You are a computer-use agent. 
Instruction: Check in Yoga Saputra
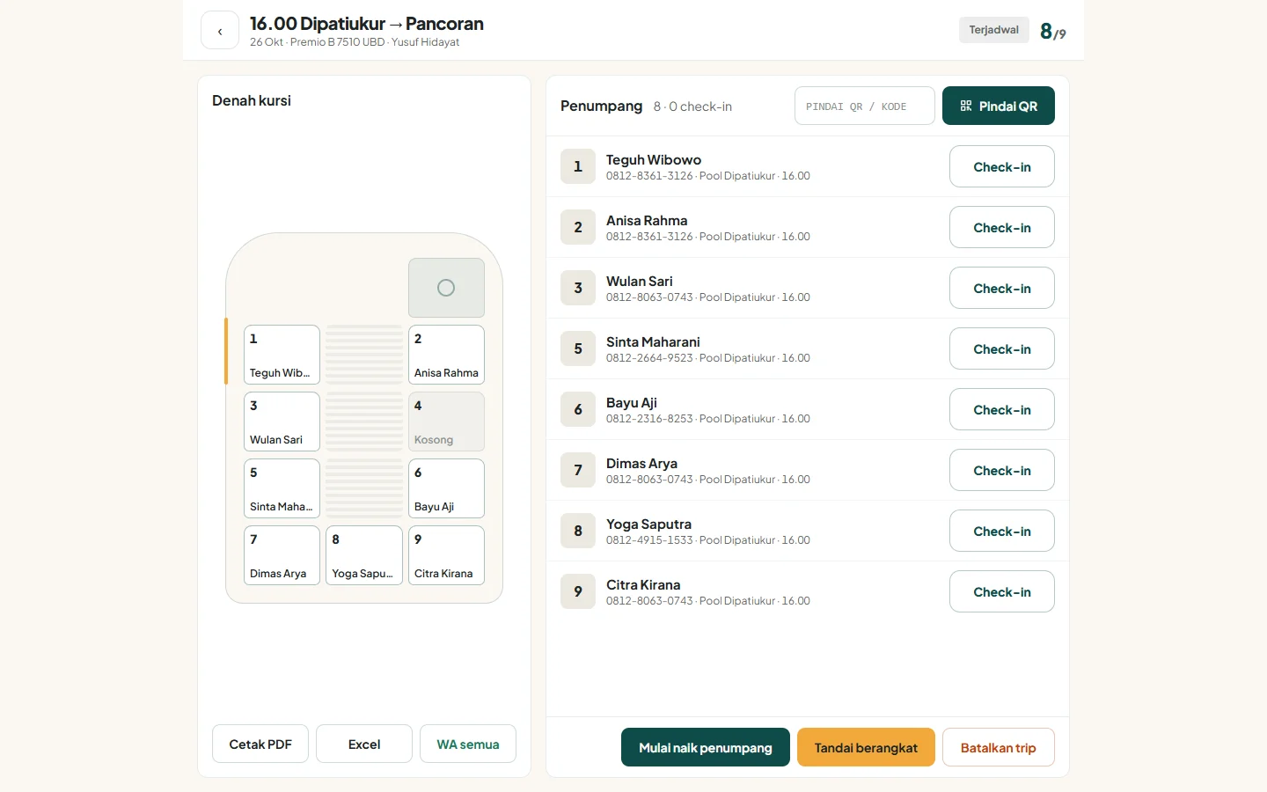pyautogui.click(x=1002, y=531)
